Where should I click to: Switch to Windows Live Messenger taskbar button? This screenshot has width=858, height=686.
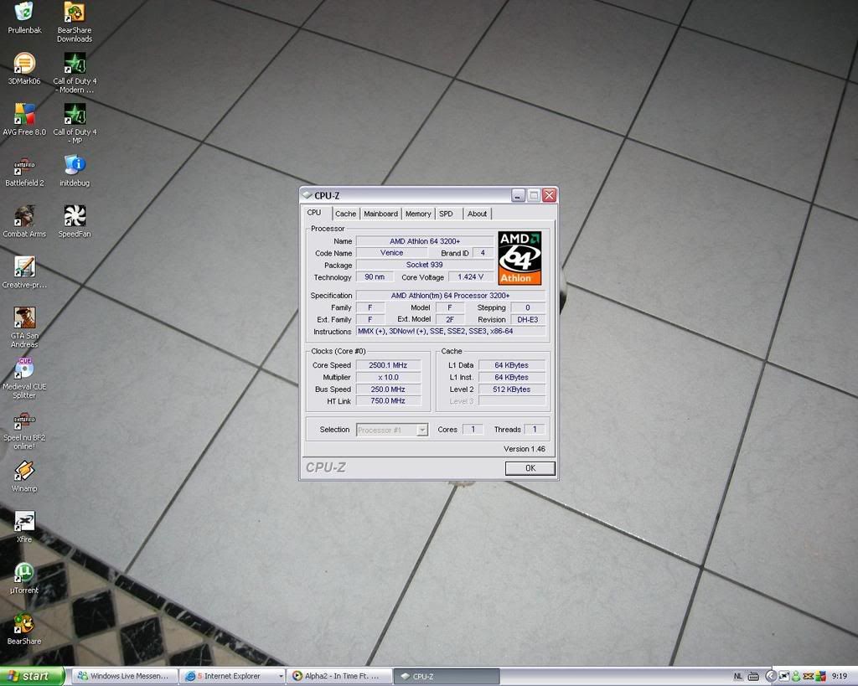(x=126, y=677)
